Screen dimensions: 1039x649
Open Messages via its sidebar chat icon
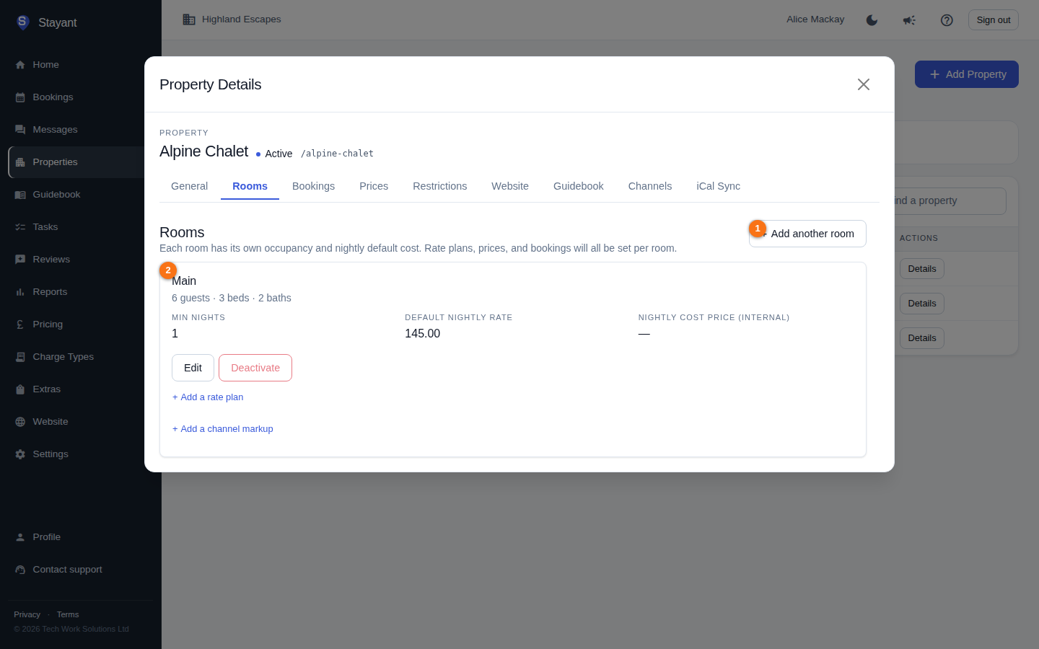click(20, 130)
